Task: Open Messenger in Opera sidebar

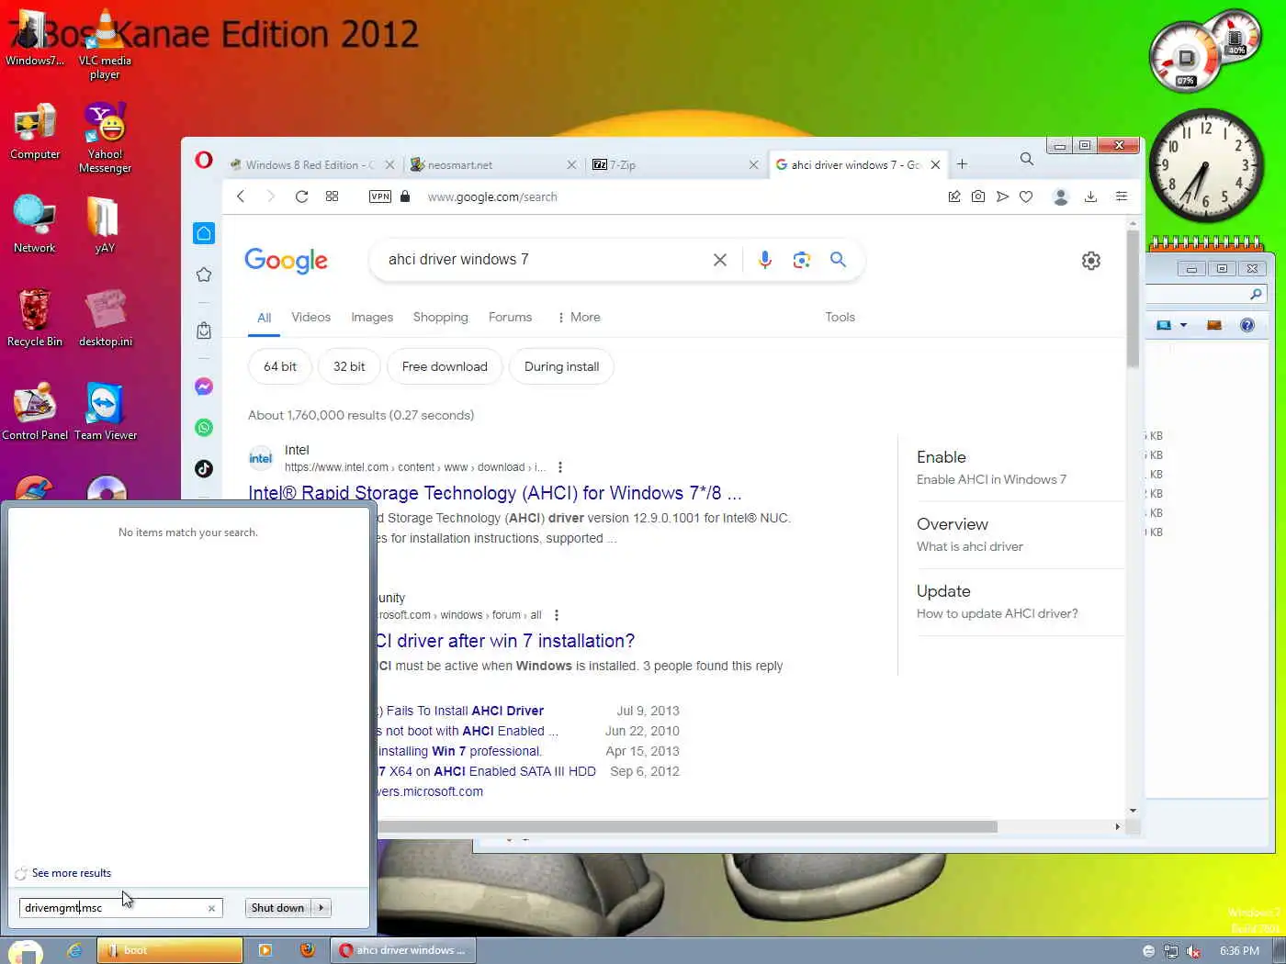Action: 204,387
